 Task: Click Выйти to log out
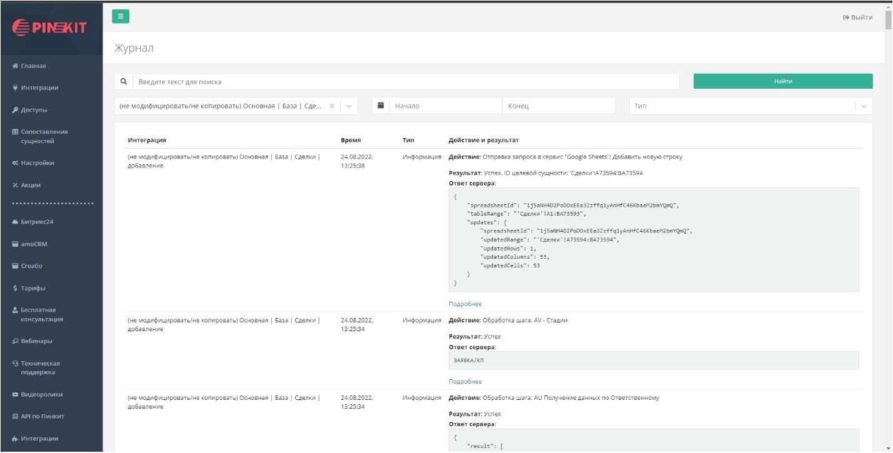coord(857,17)
